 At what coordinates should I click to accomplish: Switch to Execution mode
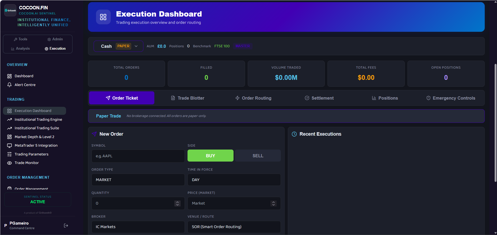[x=55, y=49]
